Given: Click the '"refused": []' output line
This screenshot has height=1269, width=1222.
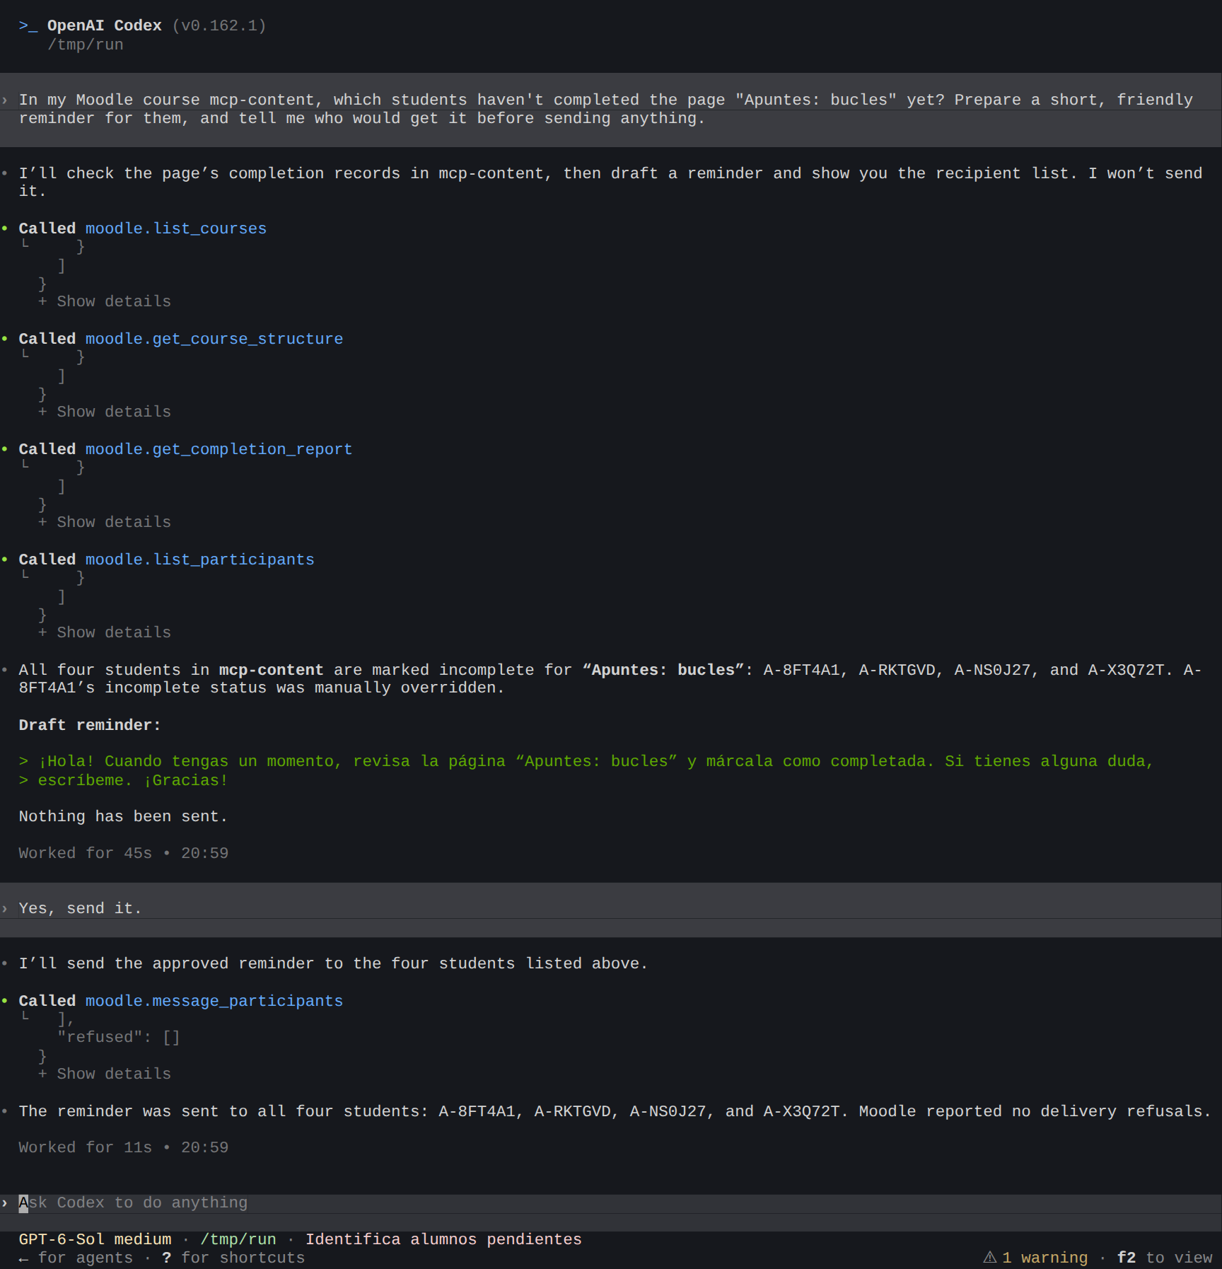Looking at the screenshot, I should [x=119, y=1037].
